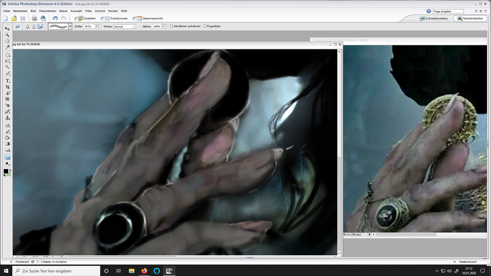491x276 pixels.
Task: Open the Modus Normal dropdown
Action: (125, 27)
